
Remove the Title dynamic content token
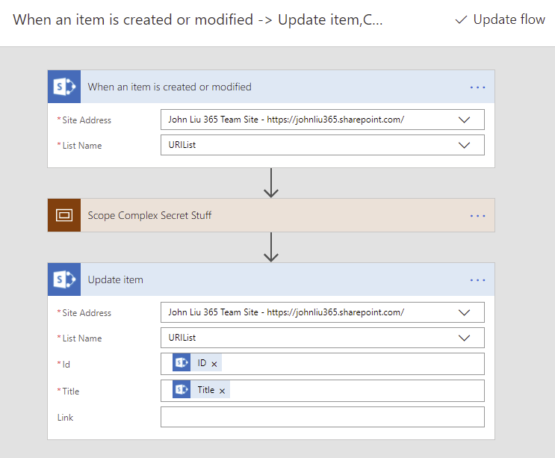pyautogui.click(x=223, y=391)
